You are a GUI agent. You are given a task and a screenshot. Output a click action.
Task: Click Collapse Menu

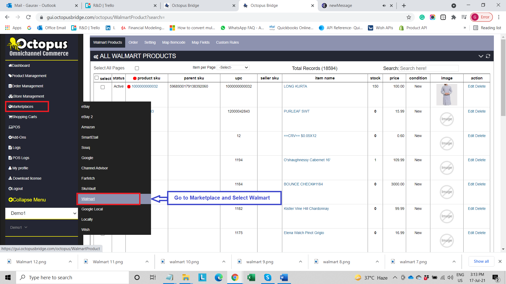pyautogui.click(x=27, y=200)
